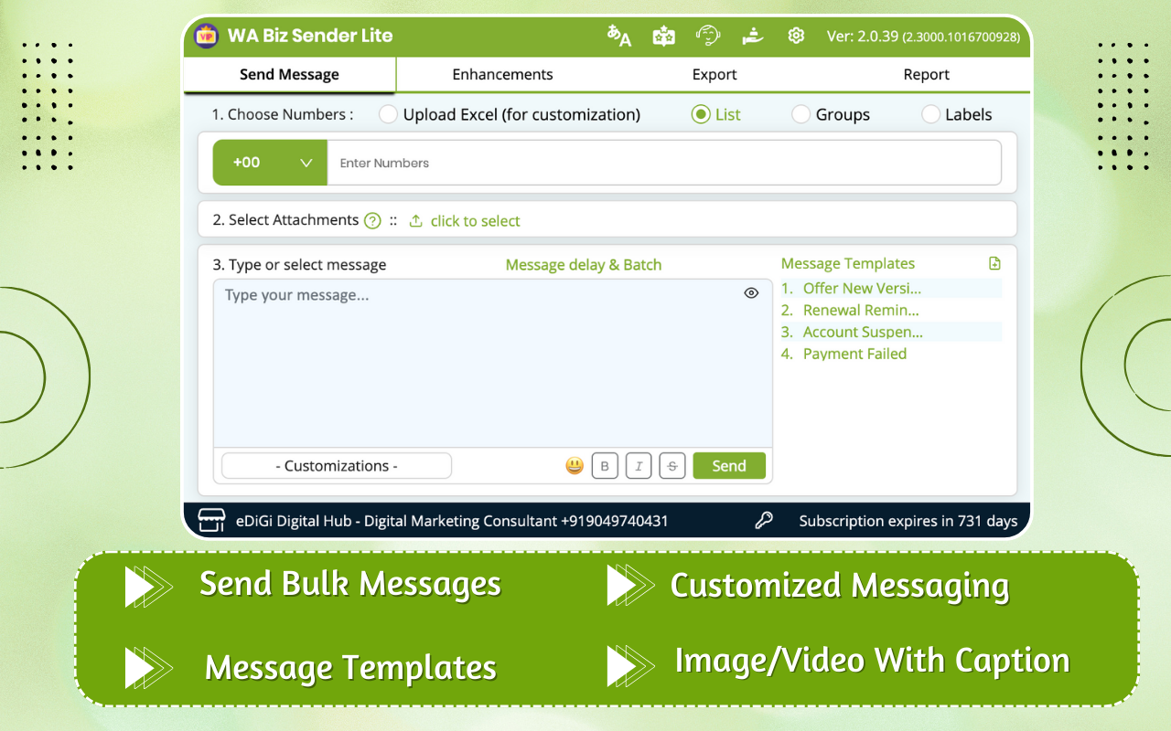Toggle message preview with the eye icon
Screen dimensions: 1171x731
pyautogui.click(x=751, y=292)
